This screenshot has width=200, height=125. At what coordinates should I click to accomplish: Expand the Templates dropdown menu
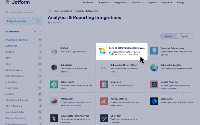pos(104,3)
